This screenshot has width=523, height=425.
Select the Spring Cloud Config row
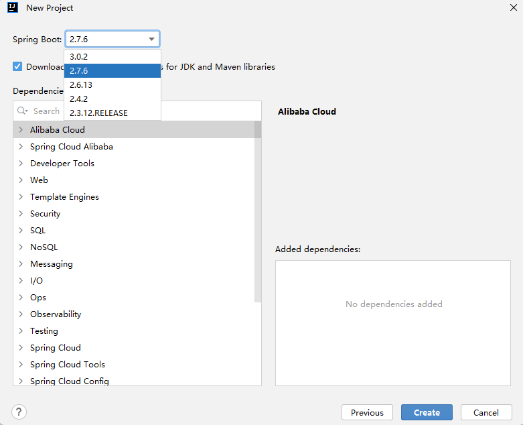tap(134, 379)
